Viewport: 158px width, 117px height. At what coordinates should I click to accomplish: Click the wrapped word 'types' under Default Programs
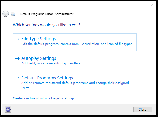[x=26, y=87]
